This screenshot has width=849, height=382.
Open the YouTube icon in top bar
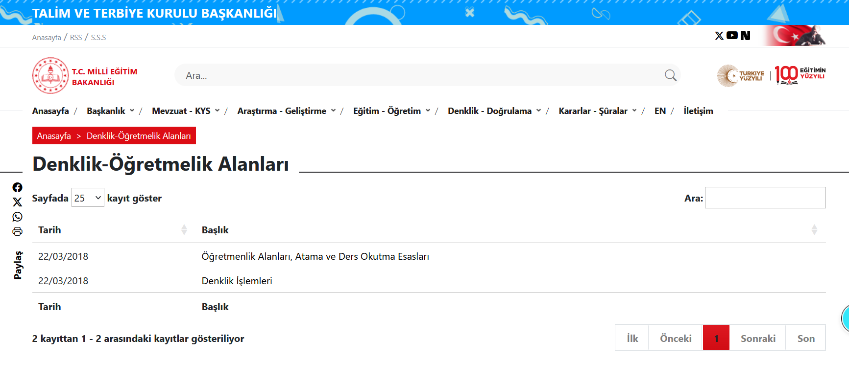pos(732,35)
